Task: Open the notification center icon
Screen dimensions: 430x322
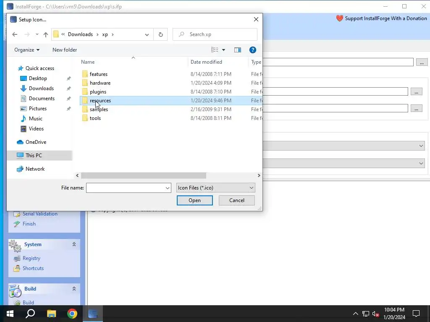Action: coord(416,314)
